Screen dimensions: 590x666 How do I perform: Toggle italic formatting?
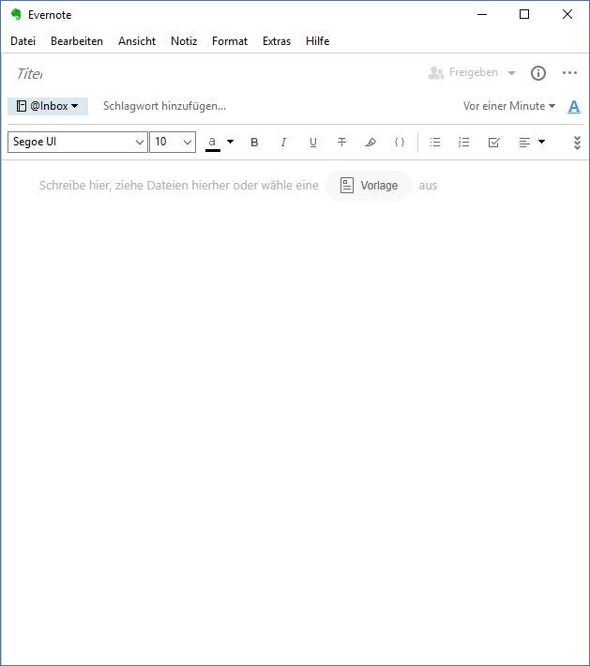[283, 143]
